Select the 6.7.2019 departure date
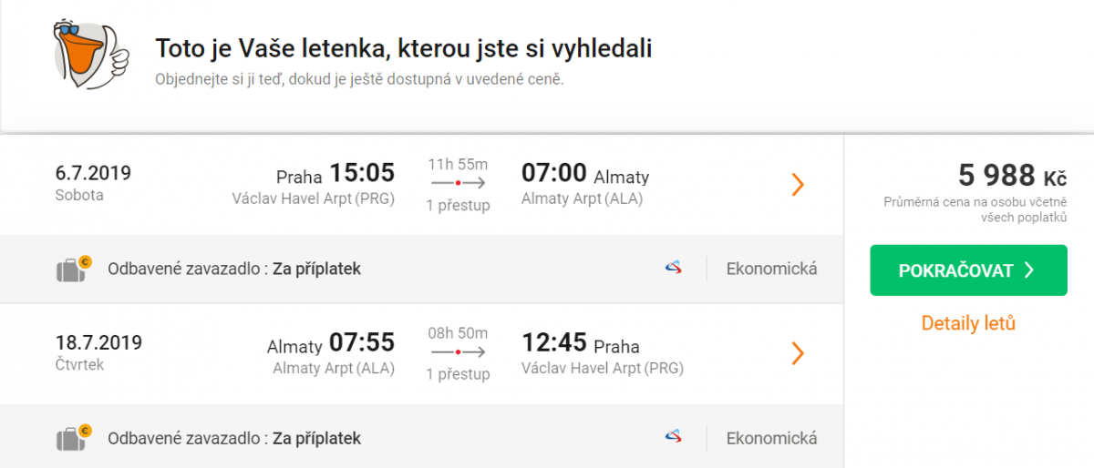 (93, 173)
